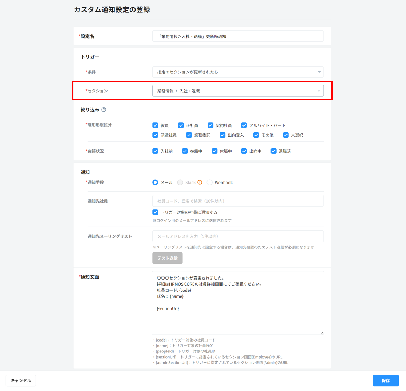This screenshot has width=406, height=391.
Task: Uncheck the 休職中 status checkbox
Action: click(x=214, y=151)
